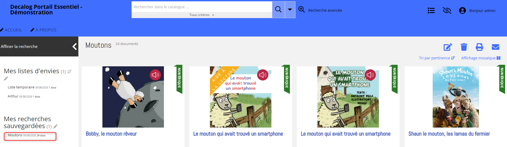Open Tri par pertinence sort option
The image size is (507, 147).
(437, 58)
